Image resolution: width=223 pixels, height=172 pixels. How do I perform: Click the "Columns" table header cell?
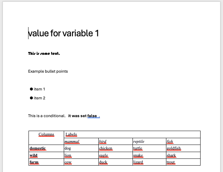[46, 135]
